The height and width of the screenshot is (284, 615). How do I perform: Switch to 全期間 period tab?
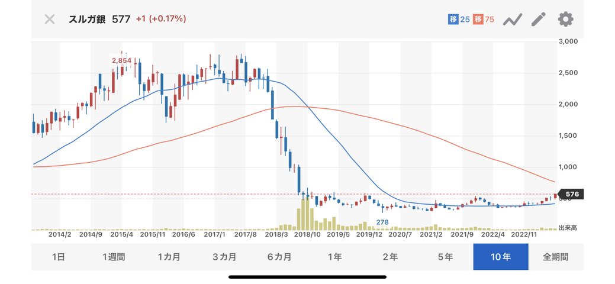(556, 257)
